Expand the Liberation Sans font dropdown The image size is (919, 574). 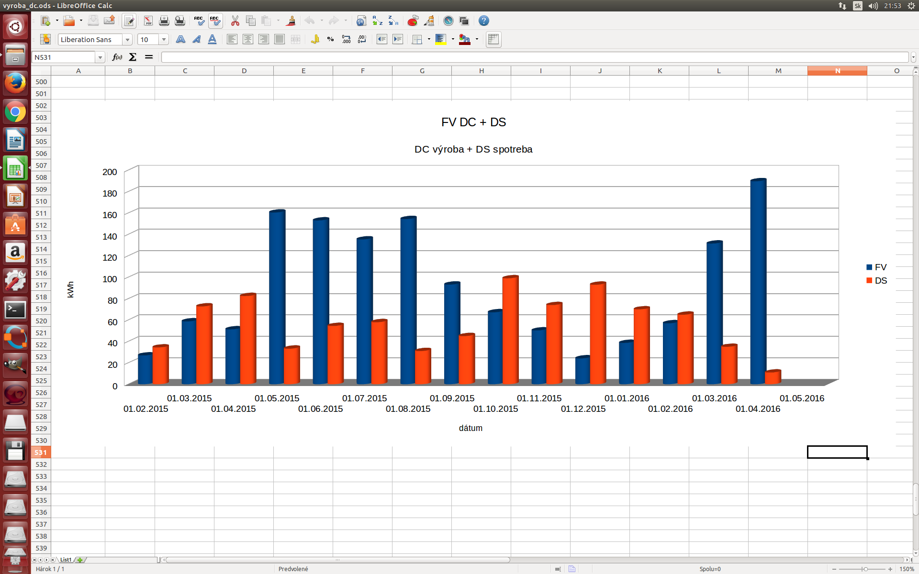tap(127, 40)
